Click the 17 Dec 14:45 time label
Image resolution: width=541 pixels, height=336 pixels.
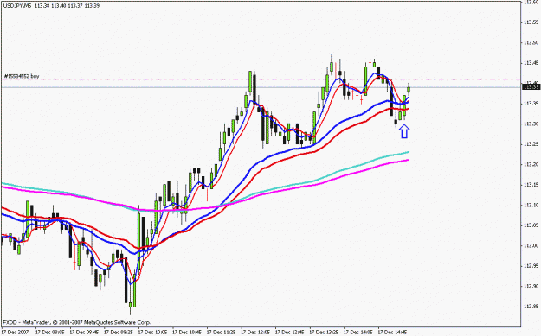[393, 333]
